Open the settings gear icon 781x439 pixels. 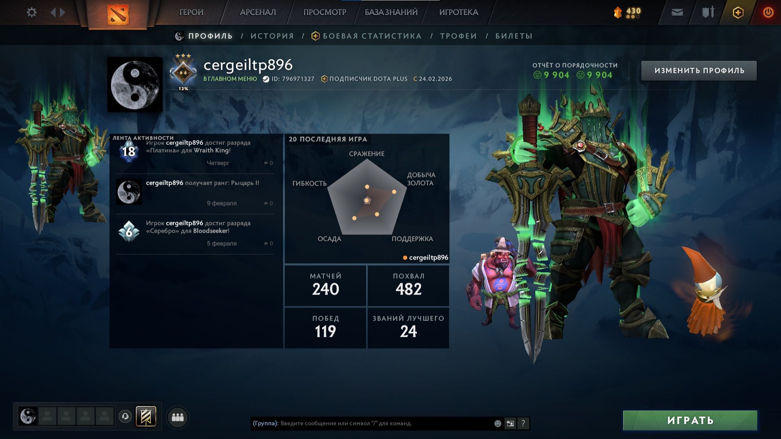pos(31,12)
